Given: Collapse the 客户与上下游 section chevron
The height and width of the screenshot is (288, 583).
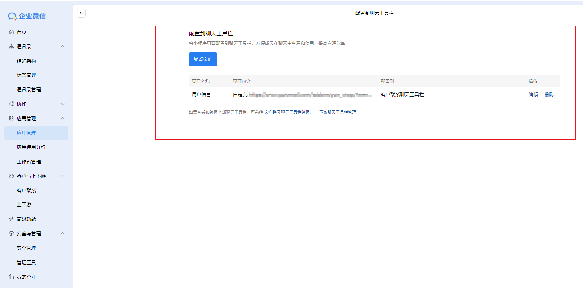Looking at the screenshot, I should point(62,176).
